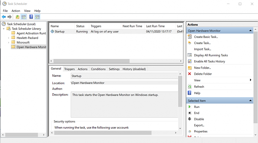Click the Description text box
The image size is (258, 143).
[125, 105]
